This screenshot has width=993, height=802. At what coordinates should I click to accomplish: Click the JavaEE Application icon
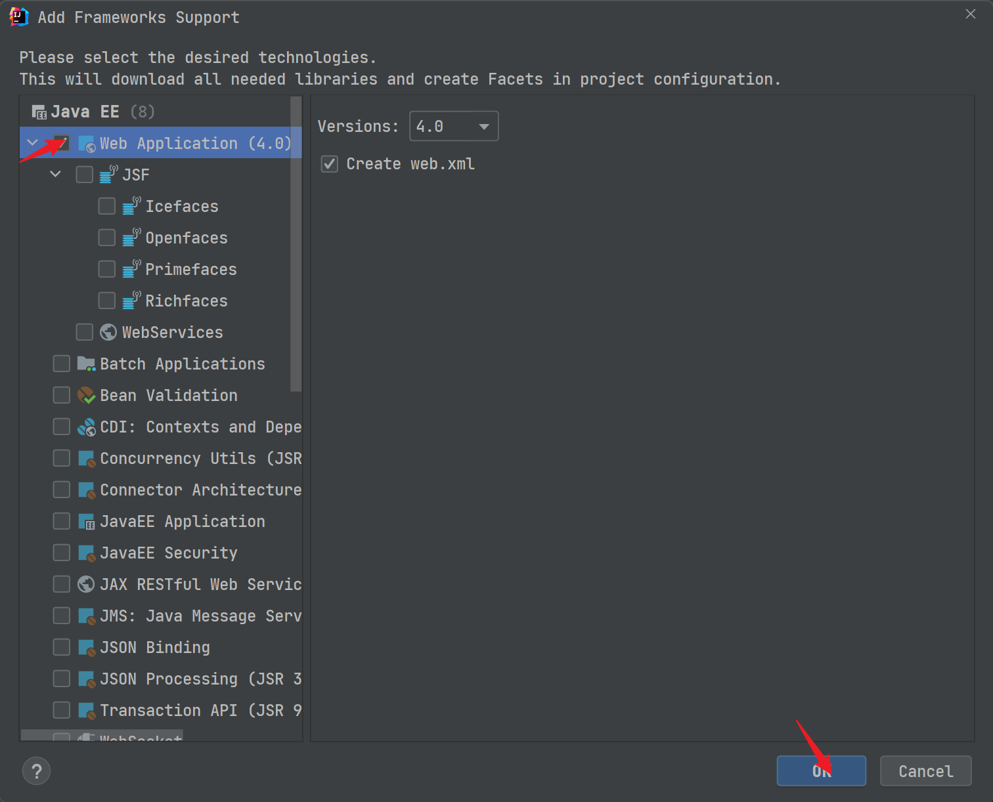tap(87, 521)
